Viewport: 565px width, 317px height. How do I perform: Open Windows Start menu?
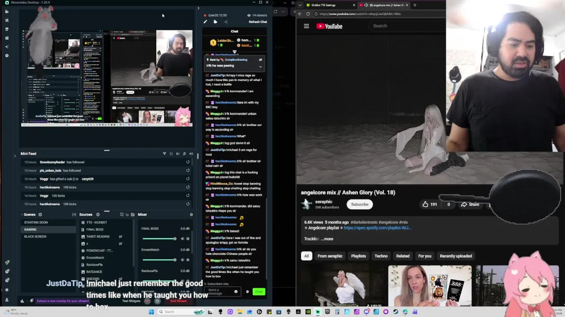[x=151, y=312]
